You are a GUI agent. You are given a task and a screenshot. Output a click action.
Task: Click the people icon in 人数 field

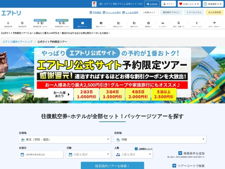coord(118,155)
